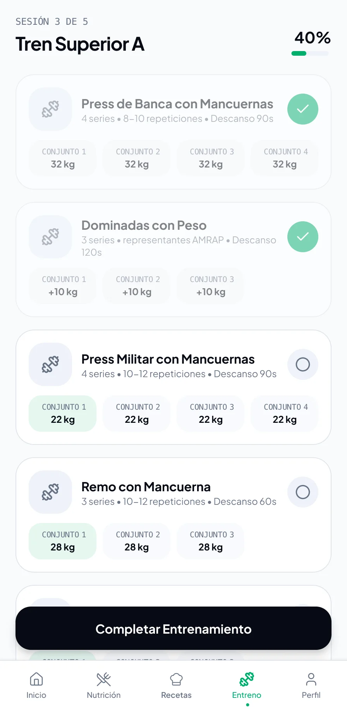Mark Remo con Mancuerna as done
347x711 pixels.
(x=303, y=492)
